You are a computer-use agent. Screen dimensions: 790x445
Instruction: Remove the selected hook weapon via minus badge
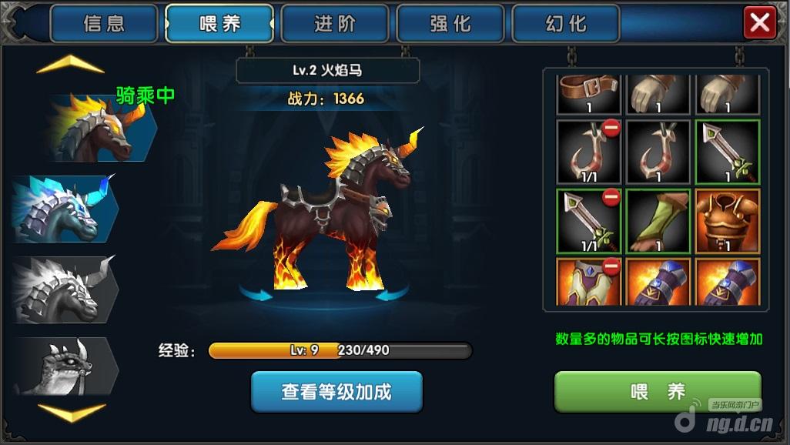click(x=611, y=128)
